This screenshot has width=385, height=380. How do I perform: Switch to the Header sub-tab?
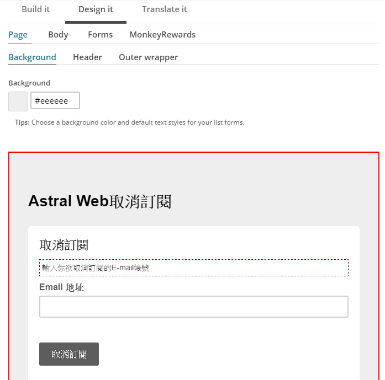pos(87,57)
